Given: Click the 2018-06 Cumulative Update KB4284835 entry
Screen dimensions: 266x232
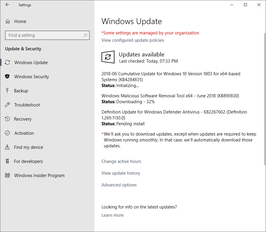Looking at the screenshot, I should pyautogui.click(x=171, y=77).
